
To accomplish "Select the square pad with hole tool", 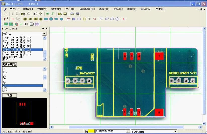I will pos(36,19).
